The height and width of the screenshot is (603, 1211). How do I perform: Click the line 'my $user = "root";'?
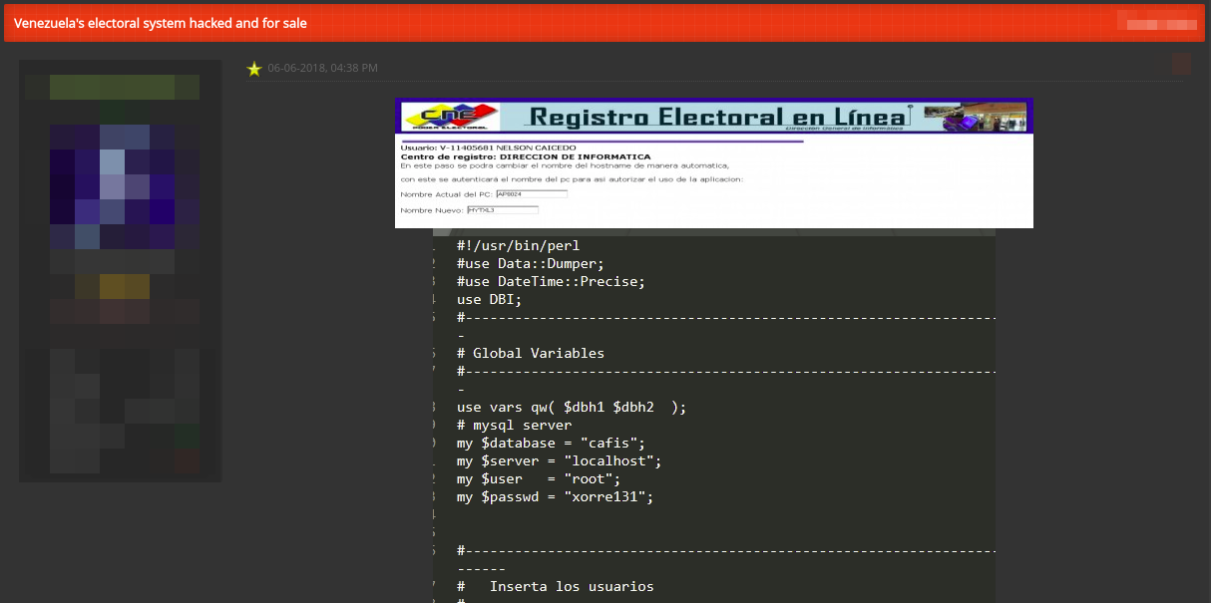[539, 478]
